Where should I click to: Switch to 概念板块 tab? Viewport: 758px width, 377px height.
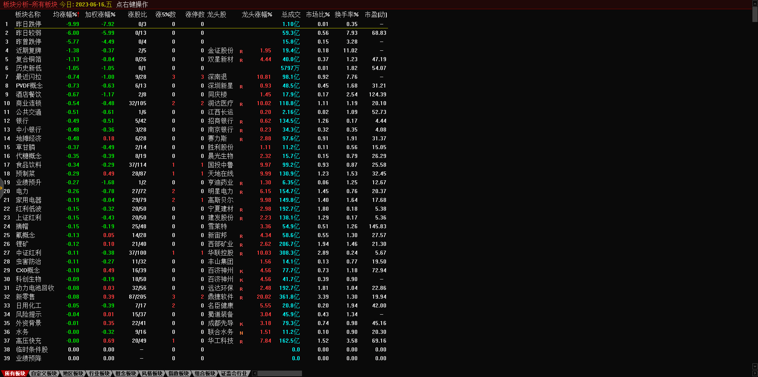[x=126, y=373]
